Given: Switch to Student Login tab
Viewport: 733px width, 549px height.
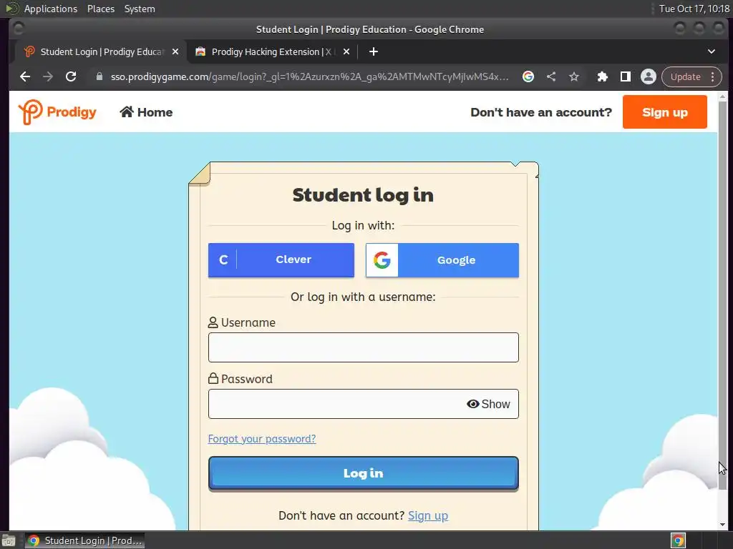Looking at the screenshot, I should point(100,51).
